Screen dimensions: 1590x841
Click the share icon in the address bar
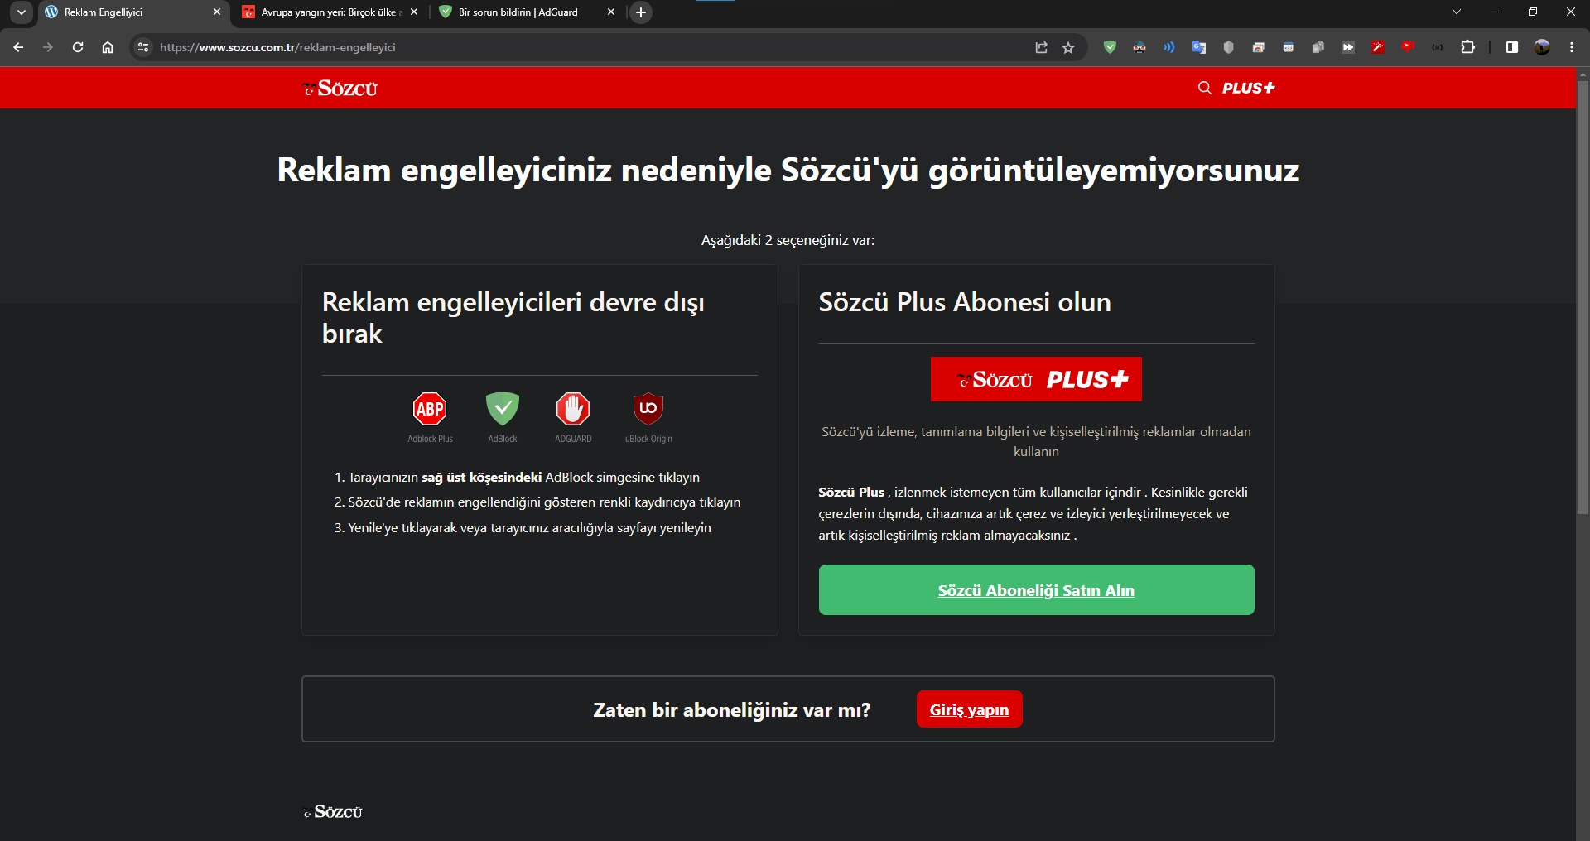click(x=1041, y=47)
